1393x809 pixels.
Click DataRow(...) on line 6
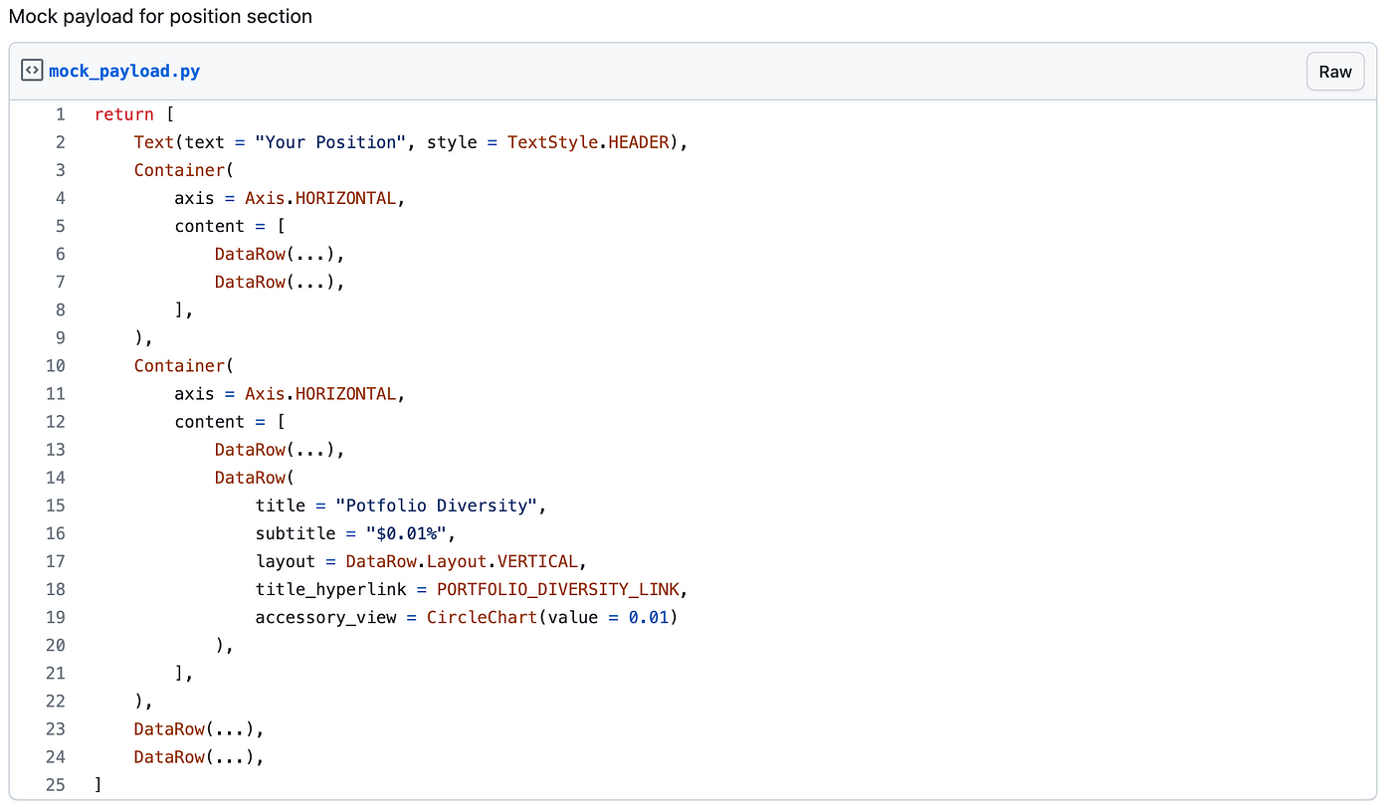click(x=275, y=254)
